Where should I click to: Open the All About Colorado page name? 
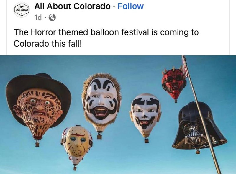click(72, 6)
